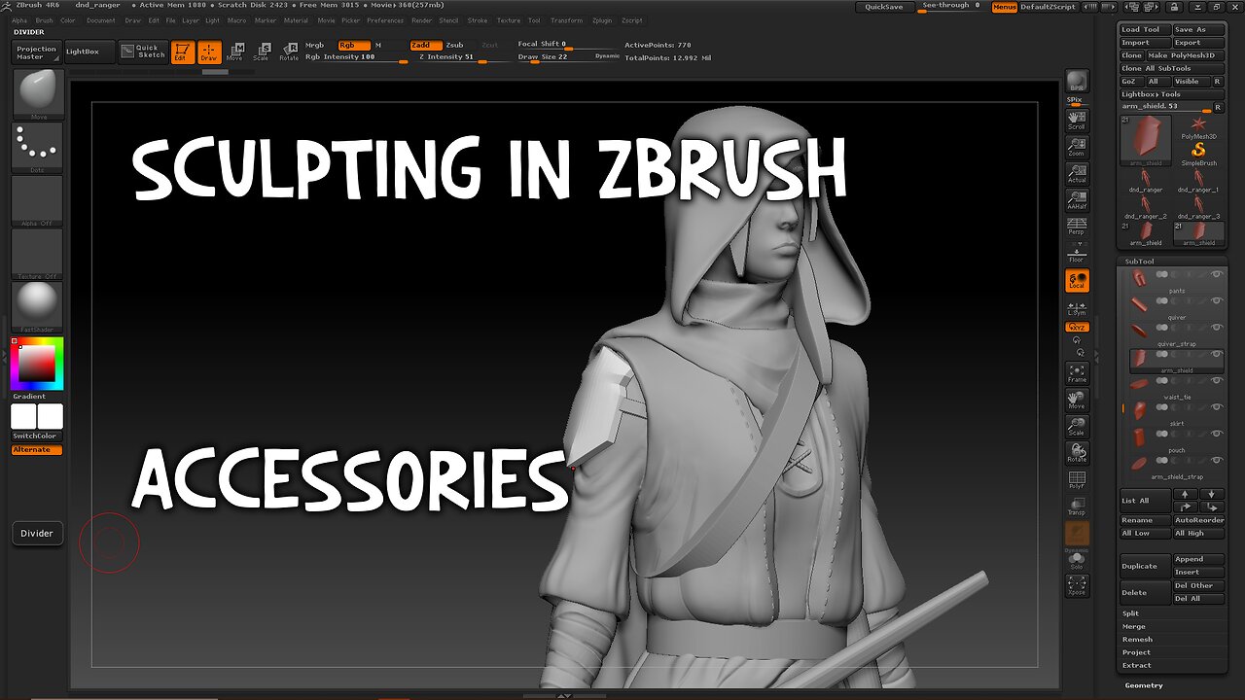1245x700 pixels.
Task: Click the QuickSave button
Action: (884, 7)
